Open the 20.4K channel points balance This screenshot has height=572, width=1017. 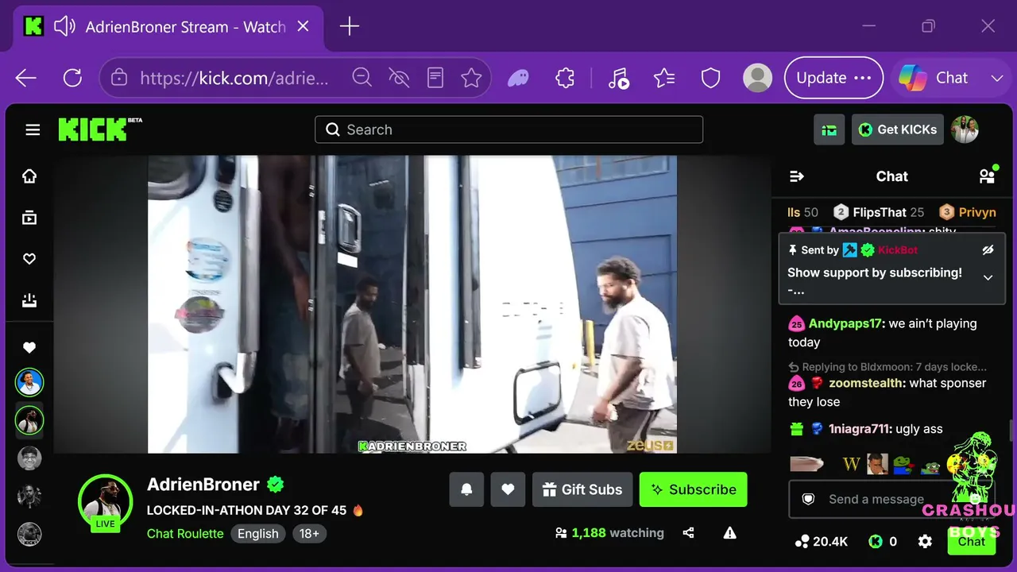click(x=822, y=542)
